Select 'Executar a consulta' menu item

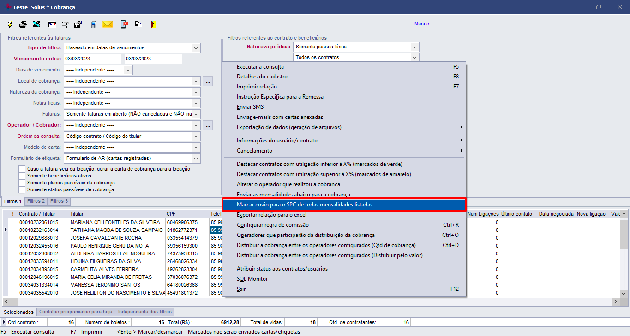click(344, 67)
